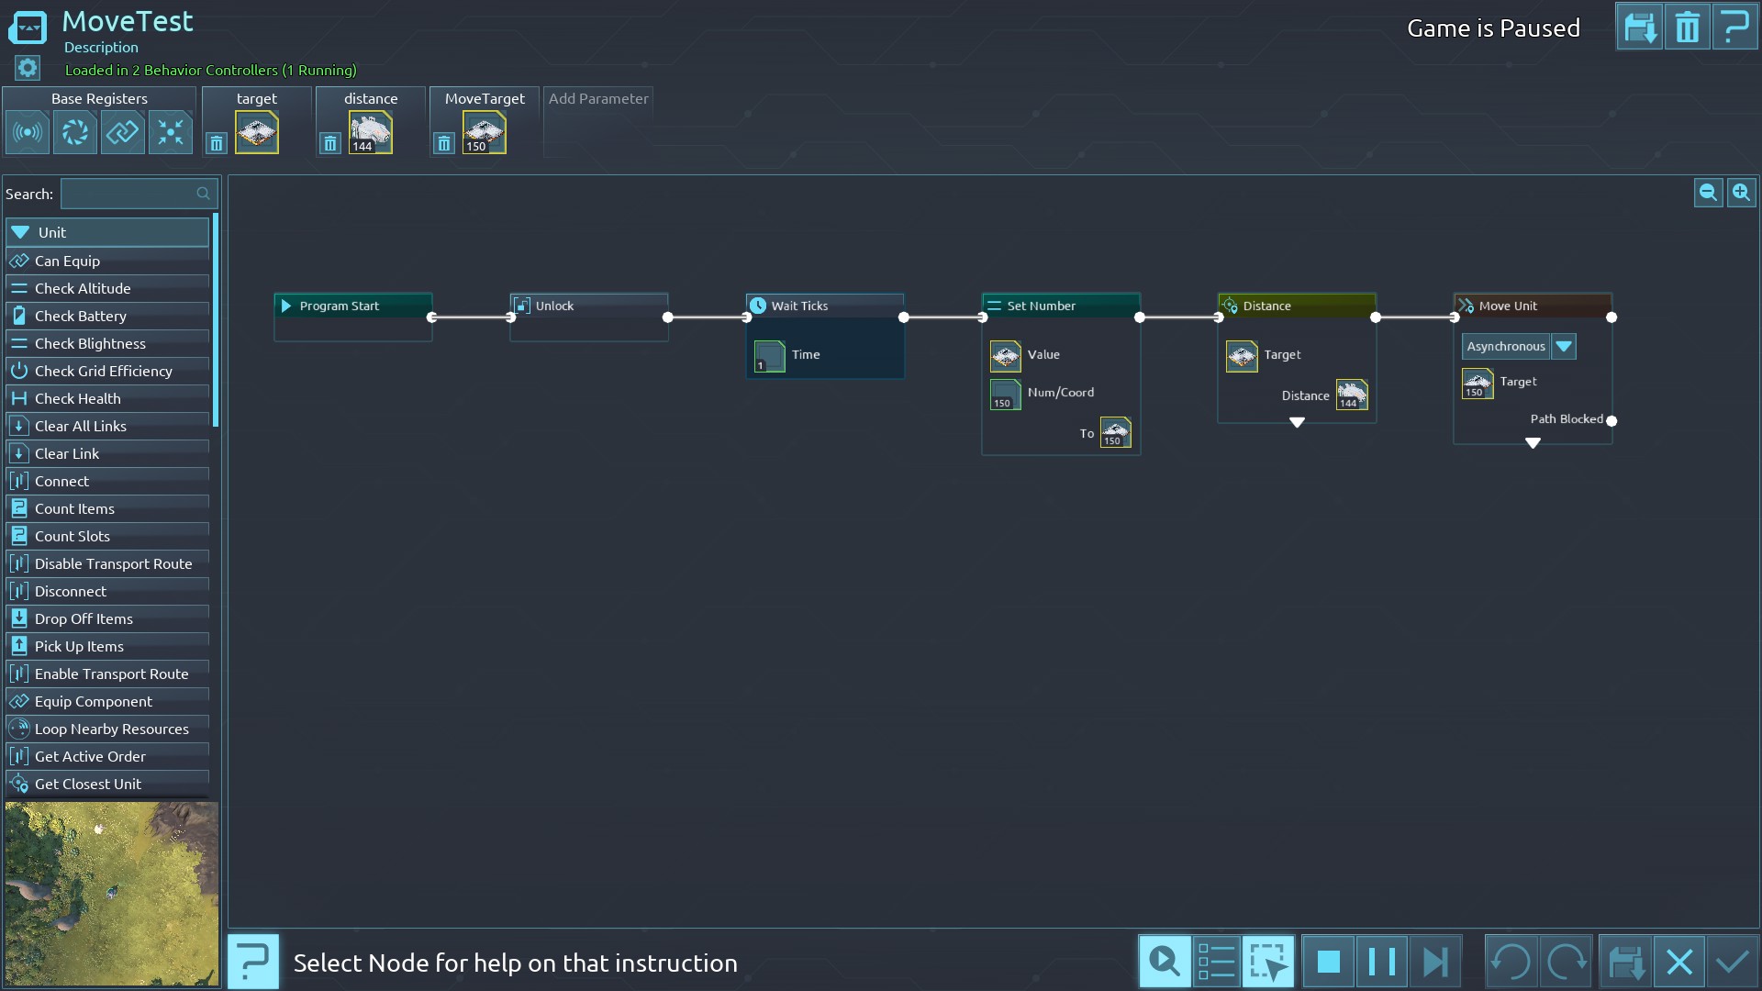Click the top-right help question icon

click(1734, 28)
